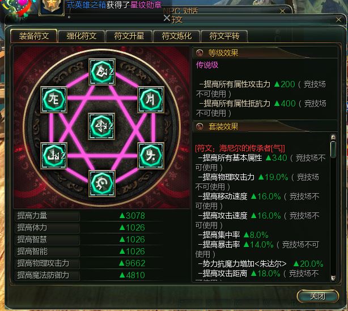Screen dimensions: 348x311
Task: Click the upper-right rune slot icon
Action: click(151, 100)
